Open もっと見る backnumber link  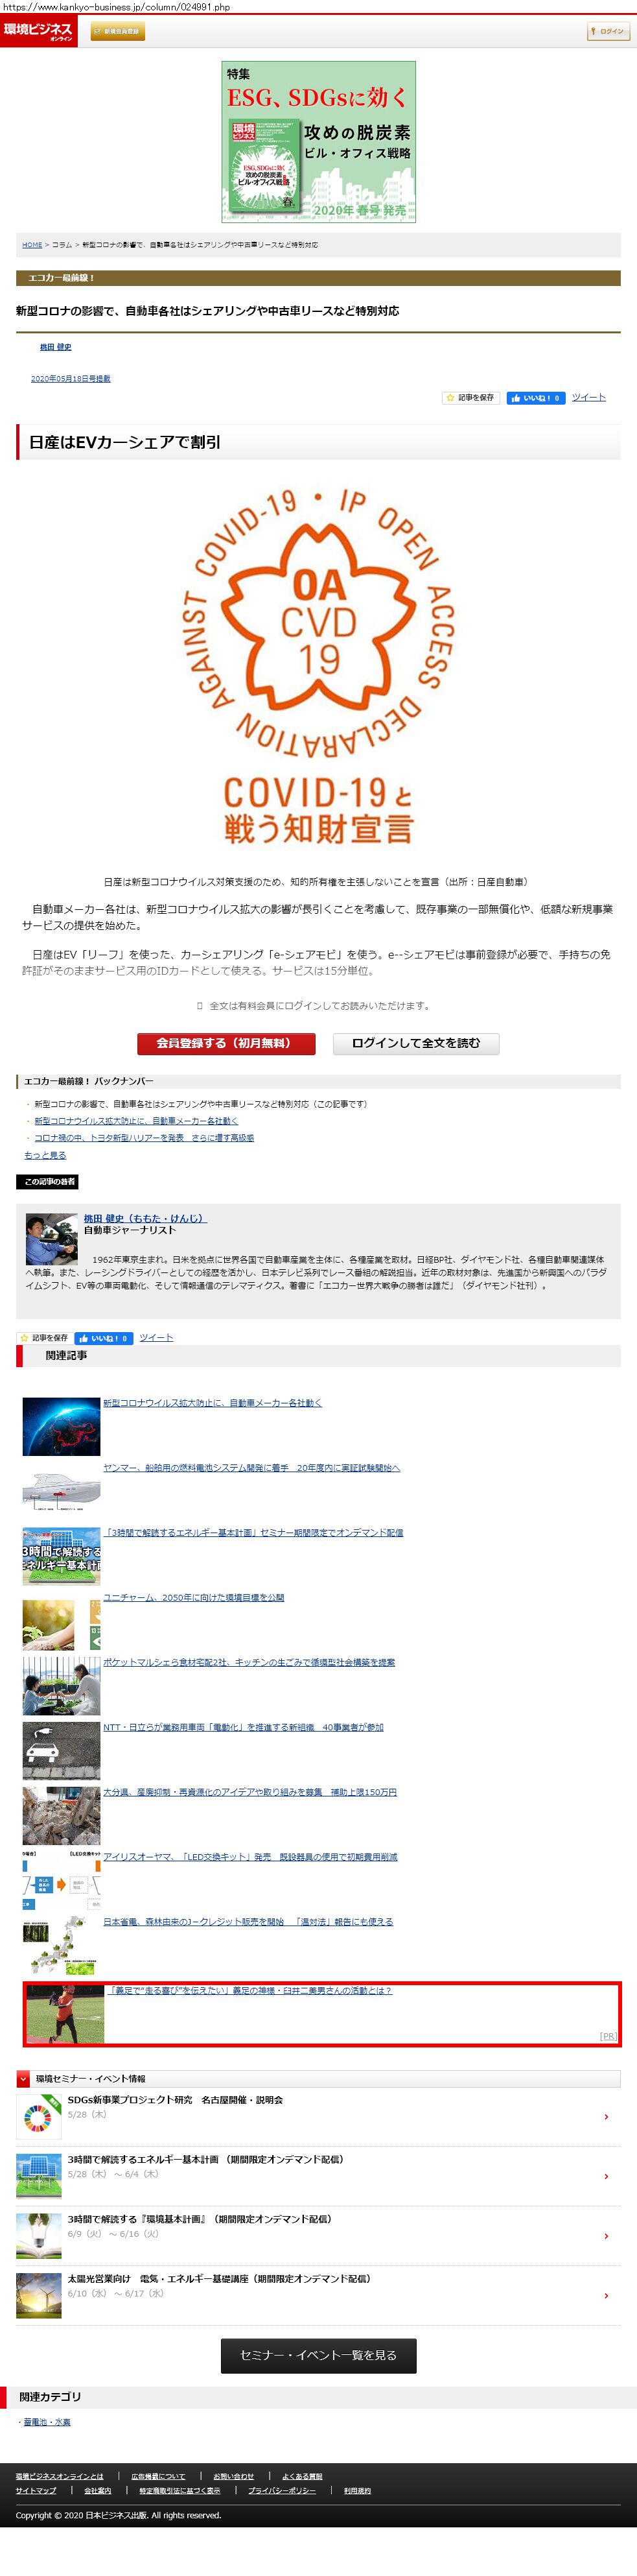coord(45,1155)
